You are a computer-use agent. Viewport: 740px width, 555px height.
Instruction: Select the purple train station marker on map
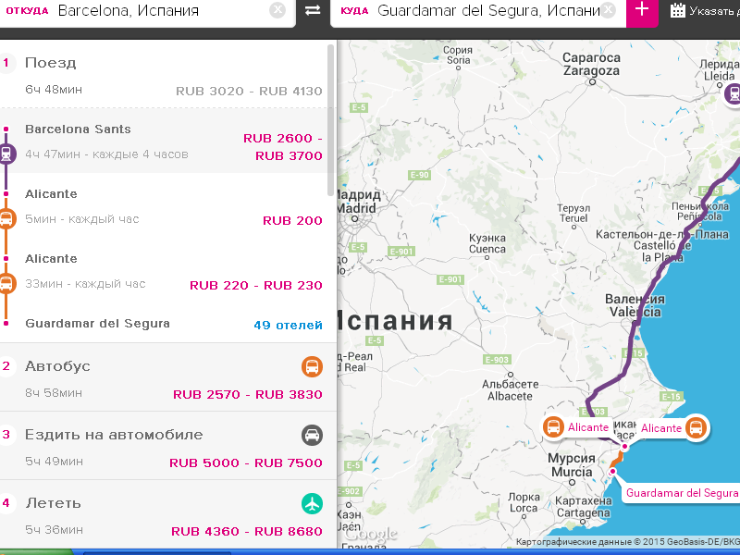734,93
